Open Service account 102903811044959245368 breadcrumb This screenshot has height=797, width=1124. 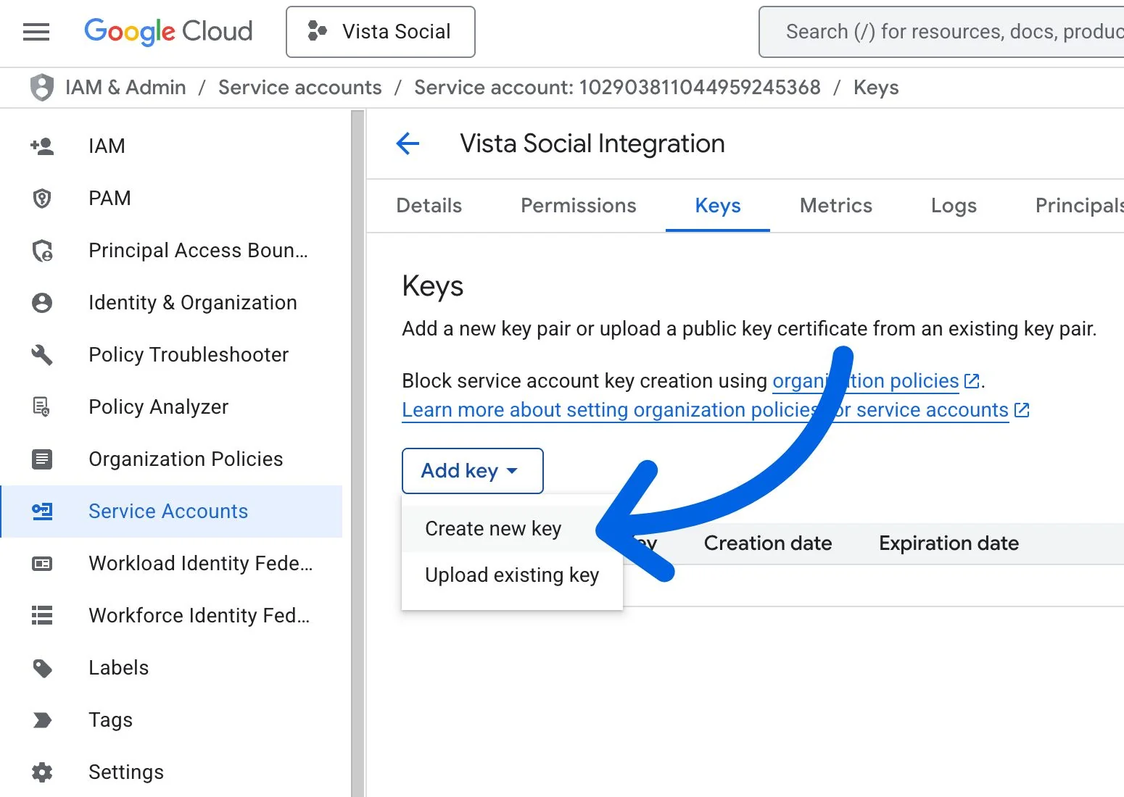617,88
